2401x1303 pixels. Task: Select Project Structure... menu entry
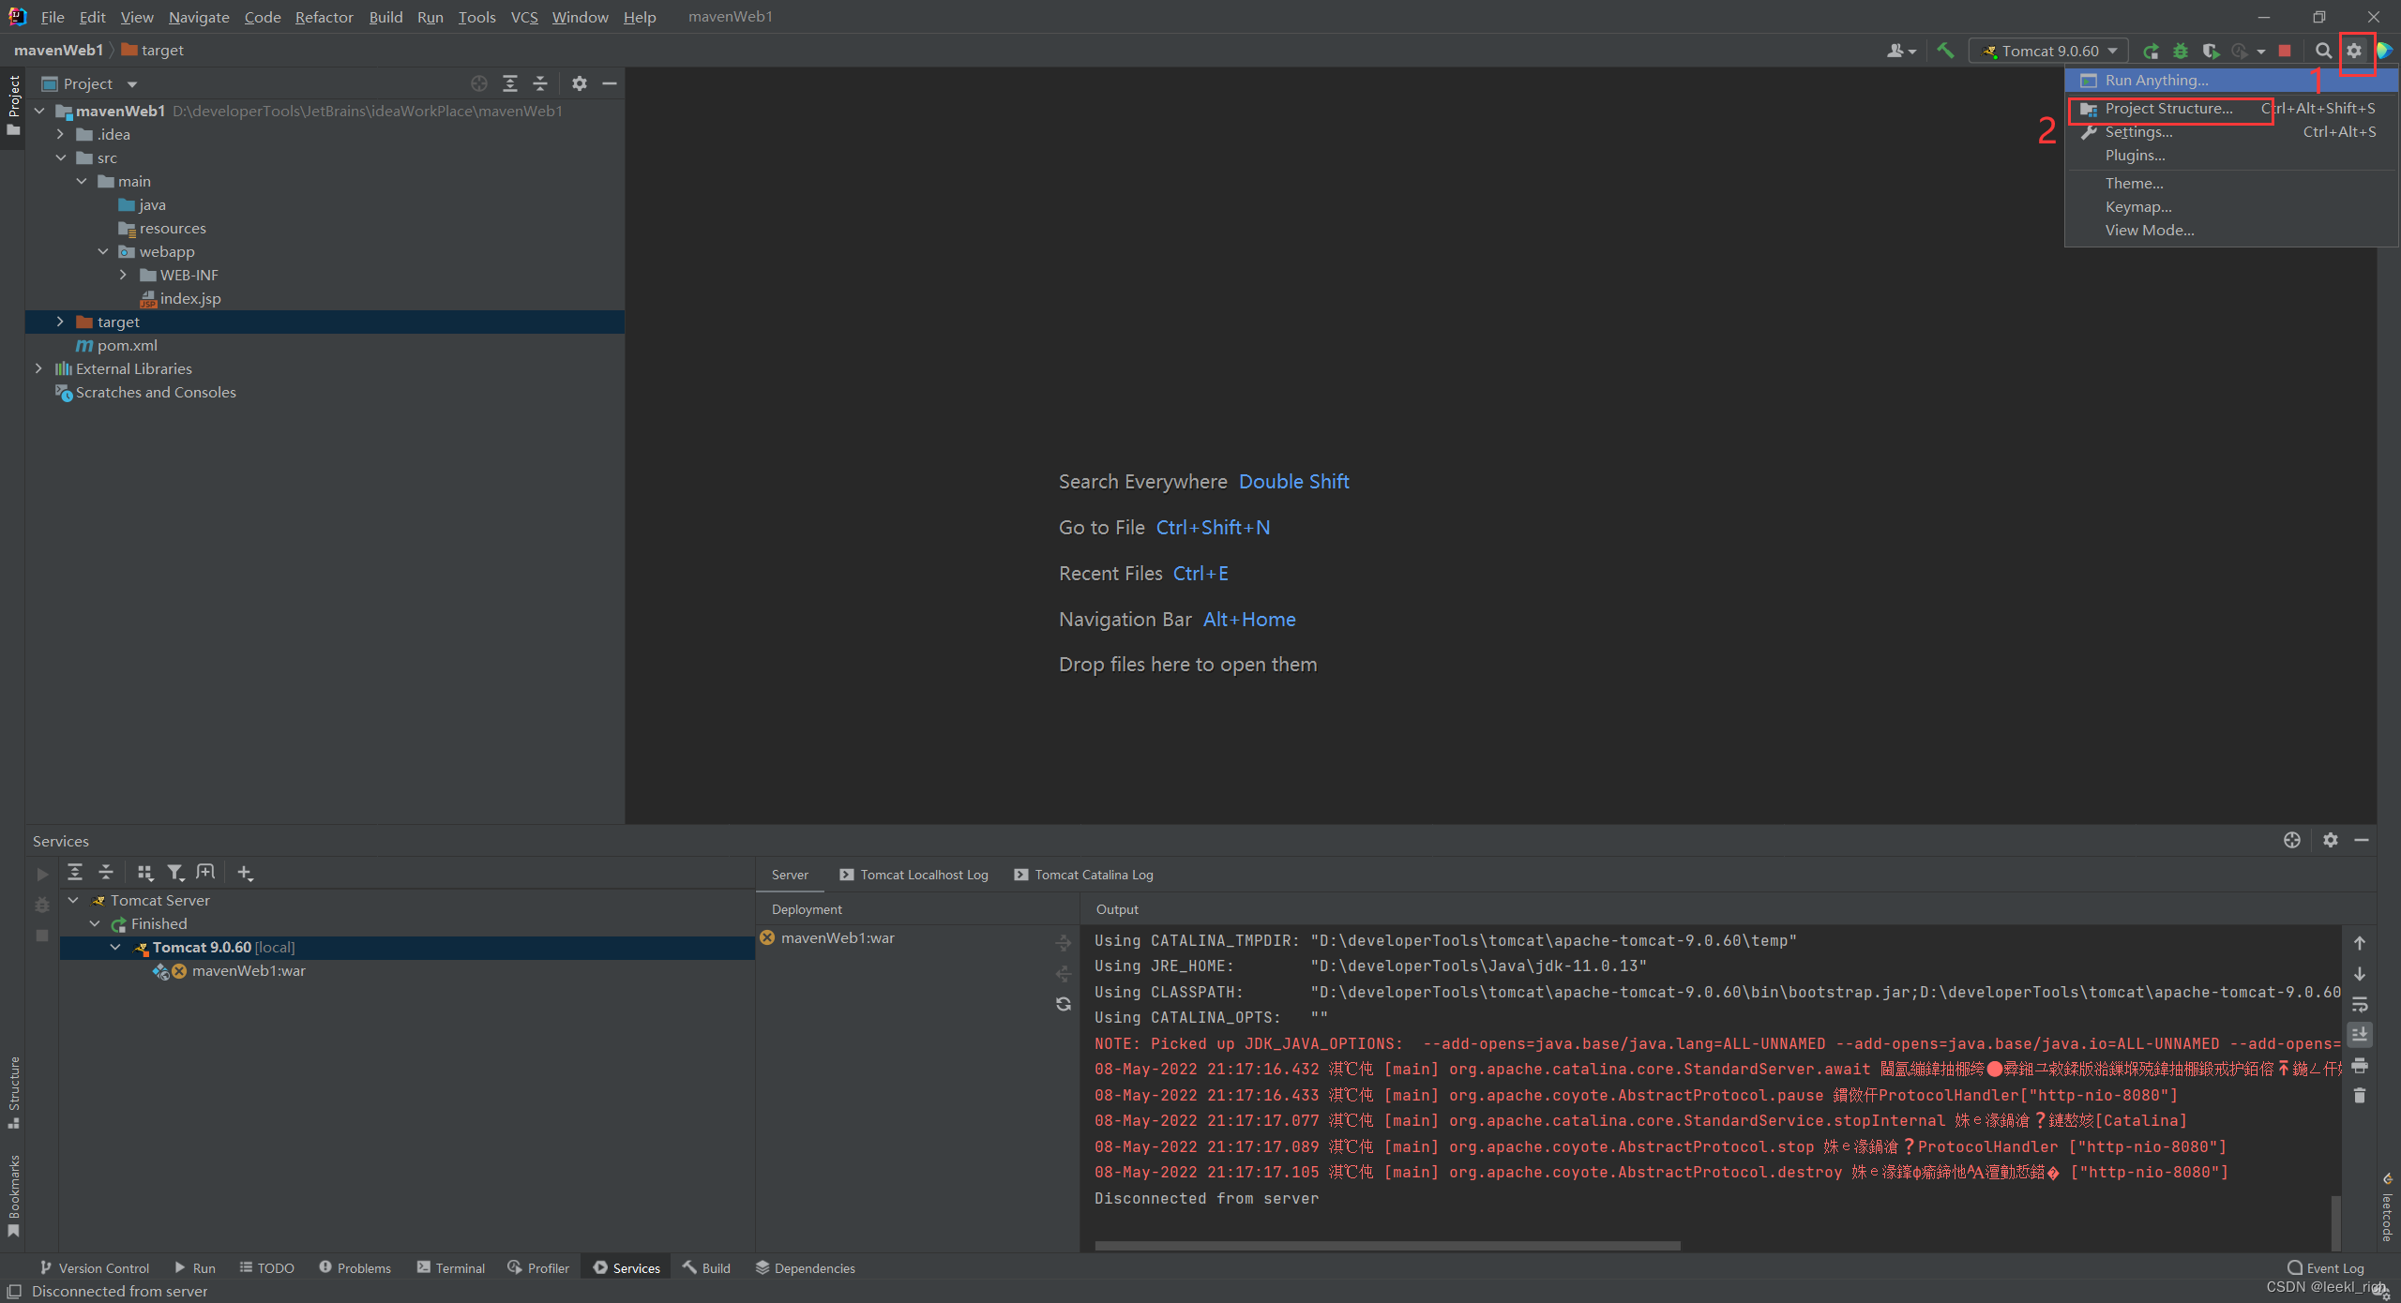tap(2231, 108)
